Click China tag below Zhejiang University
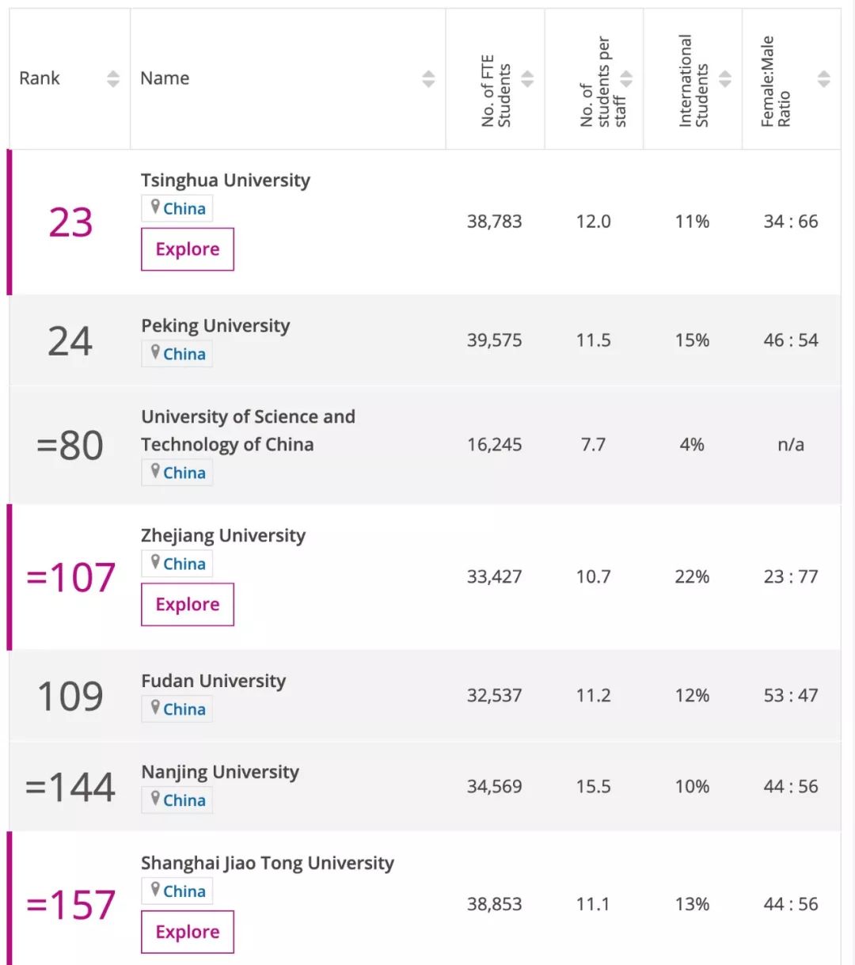Image resolution: width=855 pixels, height=965 pixels. (x=184, y=564)
